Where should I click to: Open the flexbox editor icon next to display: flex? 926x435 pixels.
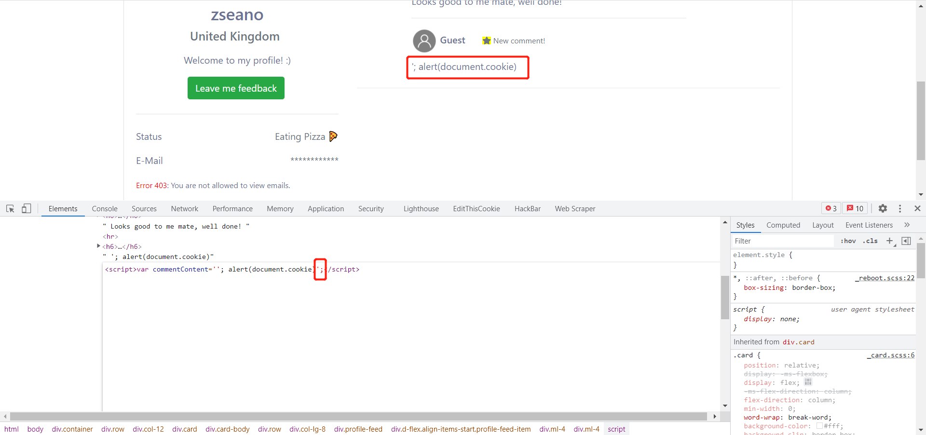pos(808,382)
